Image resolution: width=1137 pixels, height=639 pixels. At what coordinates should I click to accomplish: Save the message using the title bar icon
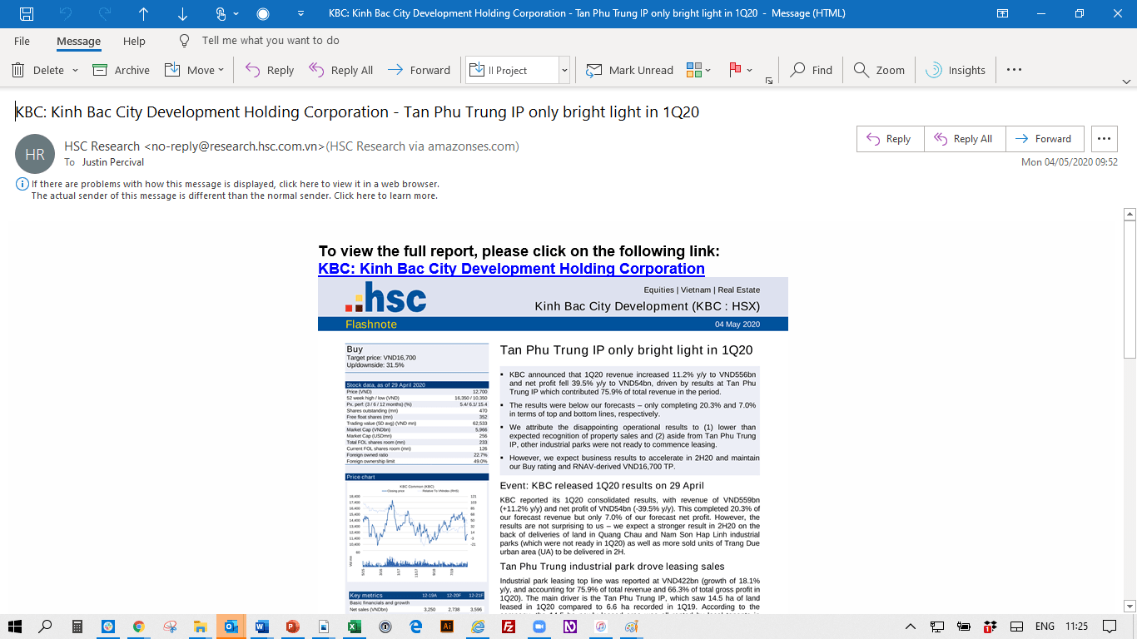coord(27,13)
